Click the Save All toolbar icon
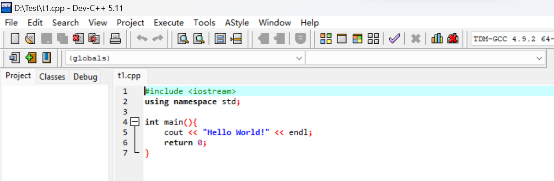 coord(62,39)
